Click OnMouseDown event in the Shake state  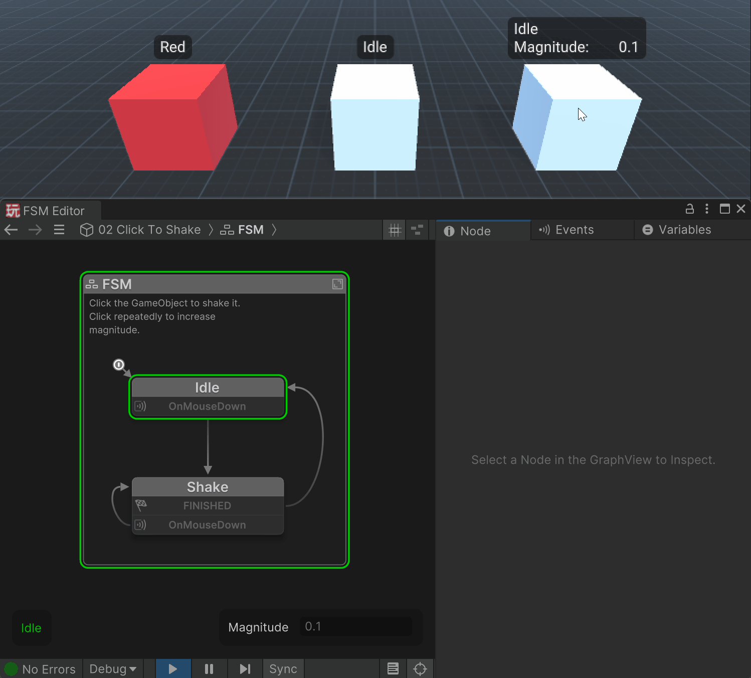coord(207,525)
